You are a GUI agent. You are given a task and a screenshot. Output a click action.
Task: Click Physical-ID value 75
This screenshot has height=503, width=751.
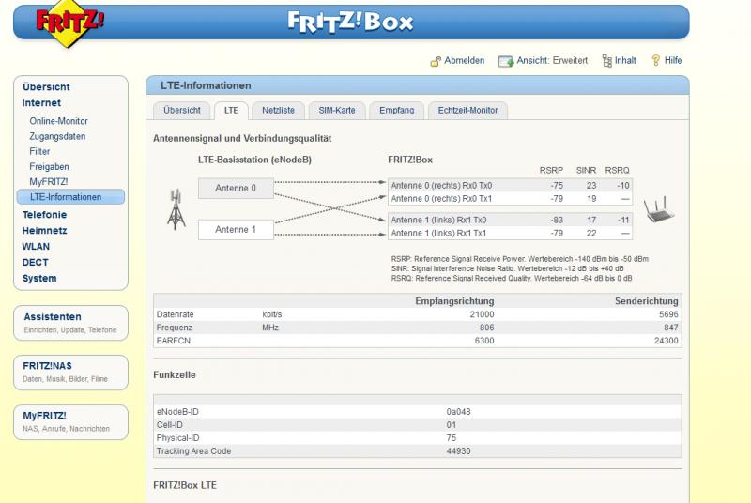pyautogui.click(x=452, y=438)
